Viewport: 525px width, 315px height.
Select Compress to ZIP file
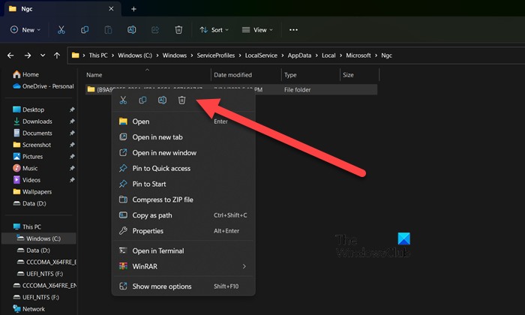pyautogui.click(x=162, y=199)
